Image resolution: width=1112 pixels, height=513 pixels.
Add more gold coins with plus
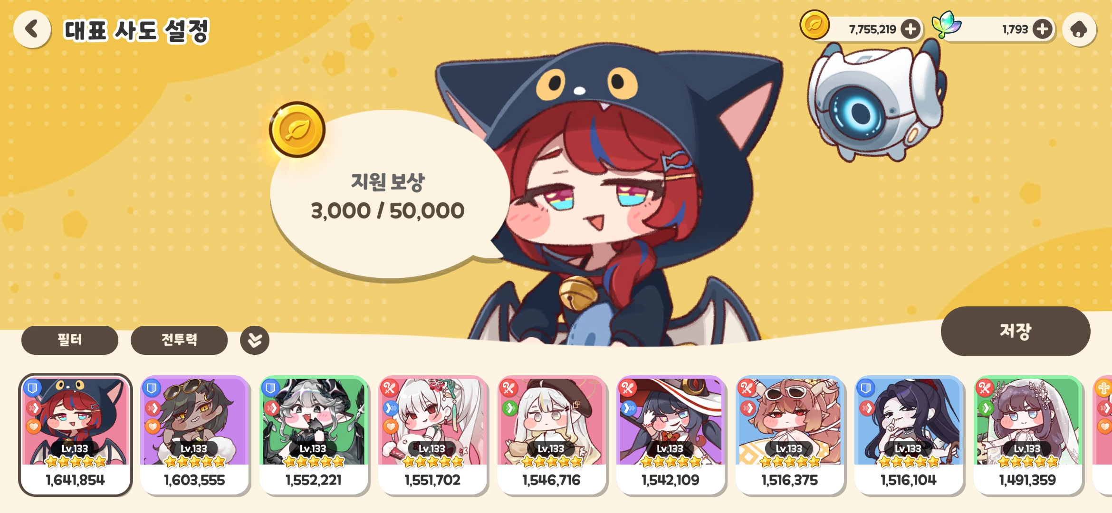pos(911,29)
